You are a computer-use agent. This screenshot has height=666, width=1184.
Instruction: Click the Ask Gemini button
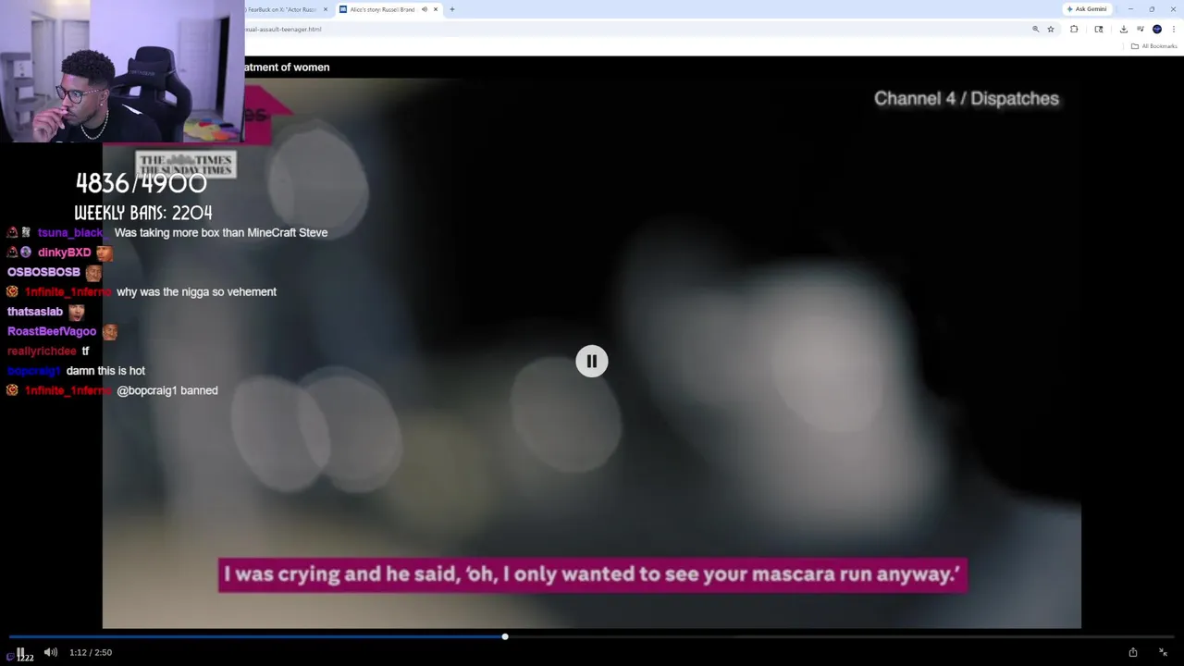click(x=1087, y=9)
